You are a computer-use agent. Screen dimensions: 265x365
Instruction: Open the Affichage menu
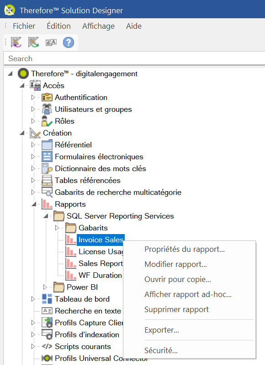coord(98,26)
